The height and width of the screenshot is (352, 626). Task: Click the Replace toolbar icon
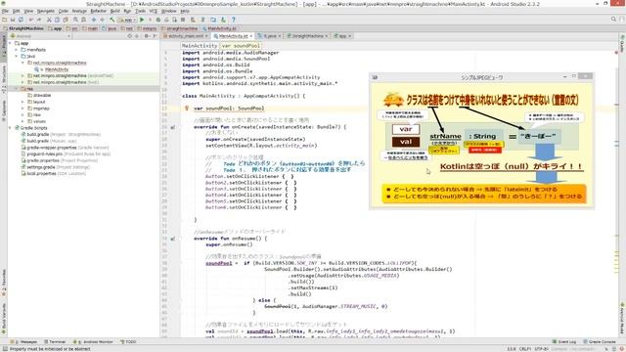coord(83,20)
